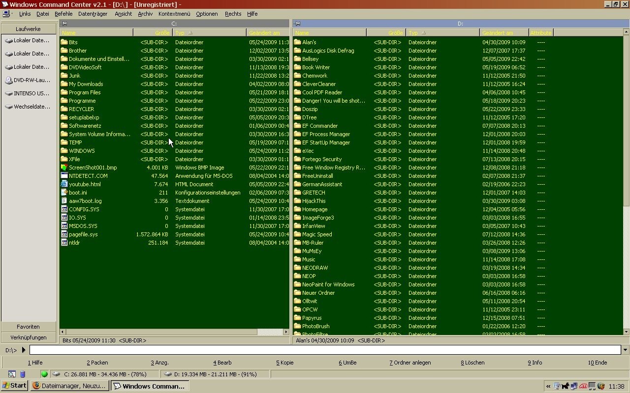Click the ATI icon in the system tray

[583, 386]
